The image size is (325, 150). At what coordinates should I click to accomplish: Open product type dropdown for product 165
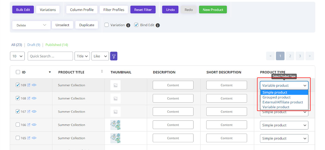[284, 138]
